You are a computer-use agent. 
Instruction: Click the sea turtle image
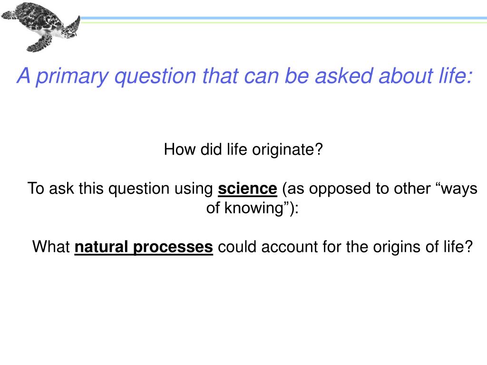tap(40, 27)
